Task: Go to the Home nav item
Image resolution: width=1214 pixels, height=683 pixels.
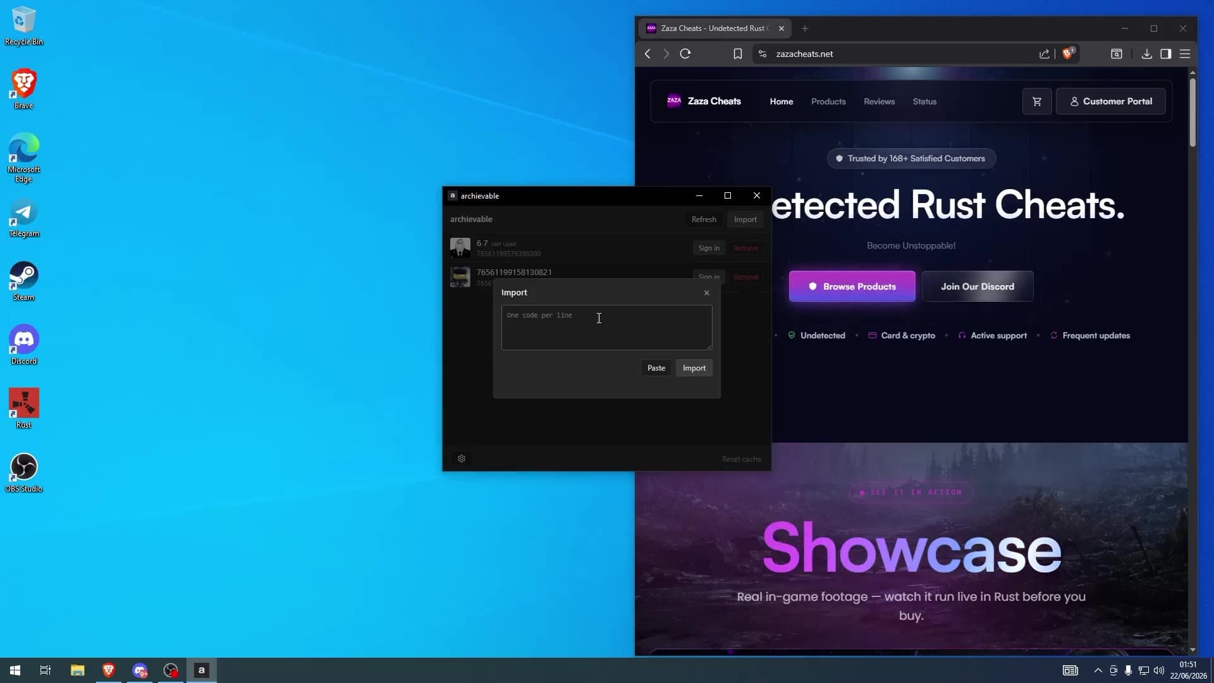Action: (782, 101)
